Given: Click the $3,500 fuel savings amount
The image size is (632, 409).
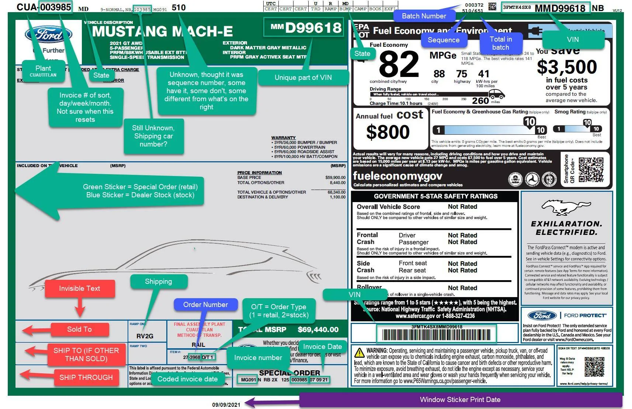Looking at the screenshot, I should point(567,67).
